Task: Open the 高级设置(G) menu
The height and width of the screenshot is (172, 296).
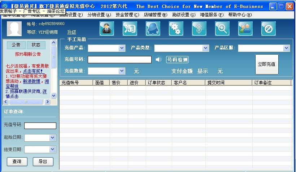Action: click(x=184, y=15)
